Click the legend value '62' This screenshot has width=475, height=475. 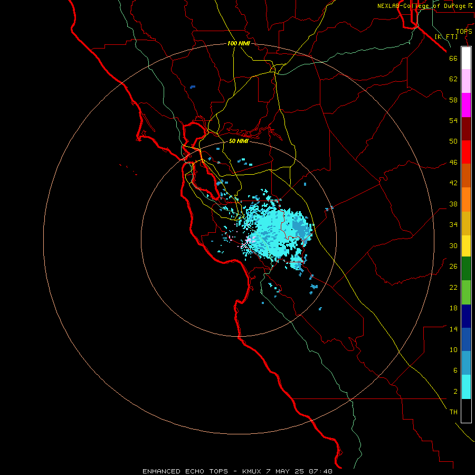pyautogui.click(x=453, y=79)
